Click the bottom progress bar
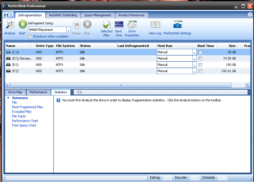The image size is (254, 182). click(x=76, y=178)
